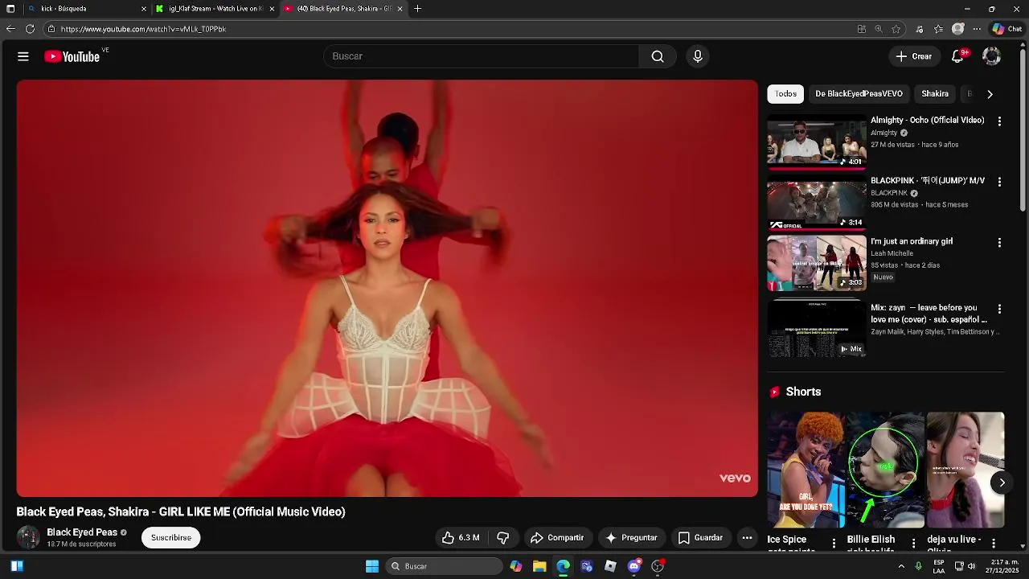Add page to favorites star icon
1029x579 pixels.
point(896,29)
